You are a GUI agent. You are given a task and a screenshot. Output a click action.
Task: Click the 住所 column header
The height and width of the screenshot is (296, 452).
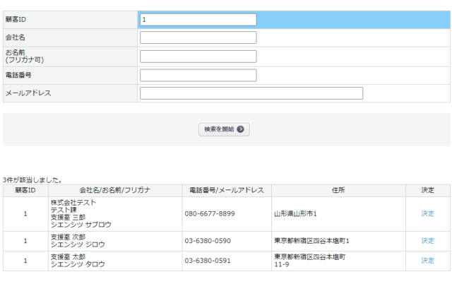click(x=338, y=190)
